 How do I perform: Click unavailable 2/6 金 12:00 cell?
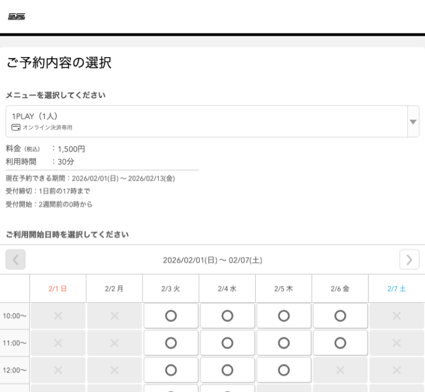click(x=340, y=370)
